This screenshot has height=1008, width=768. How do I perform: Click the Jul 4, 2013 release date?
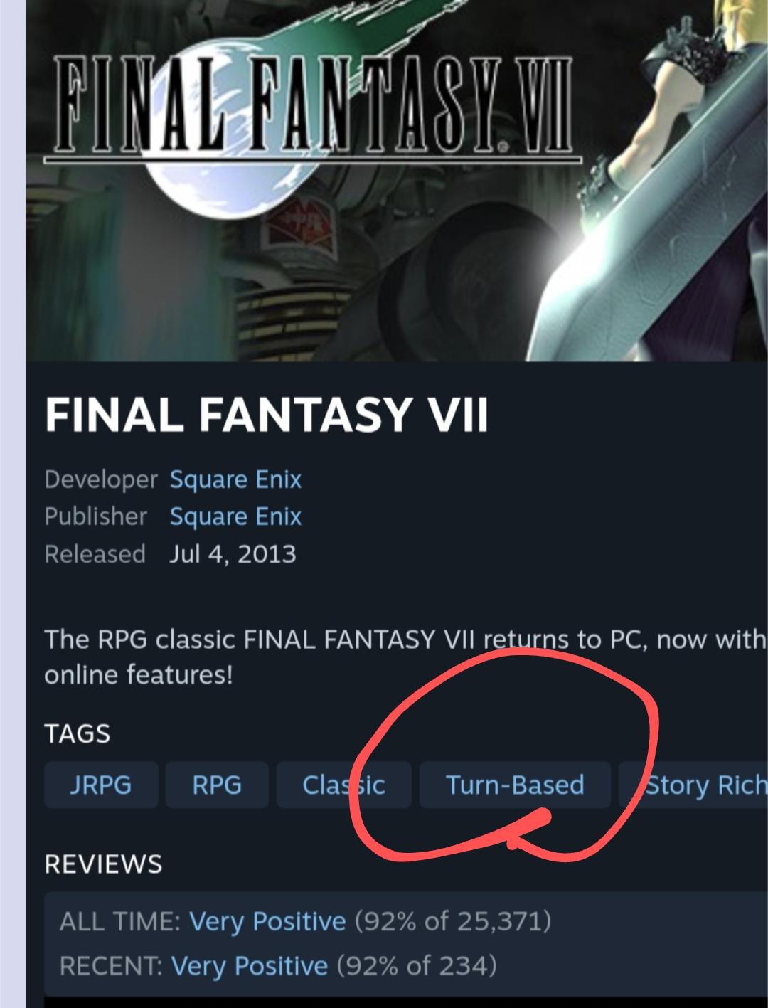233,554
